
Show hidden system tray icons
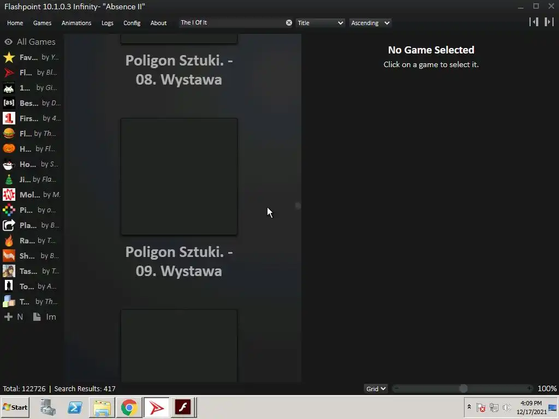tap(469, 407)
